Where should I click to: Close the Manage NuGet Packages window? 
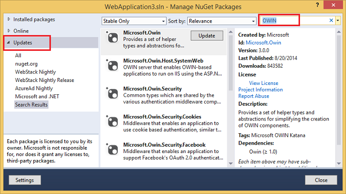click(333, 5)
